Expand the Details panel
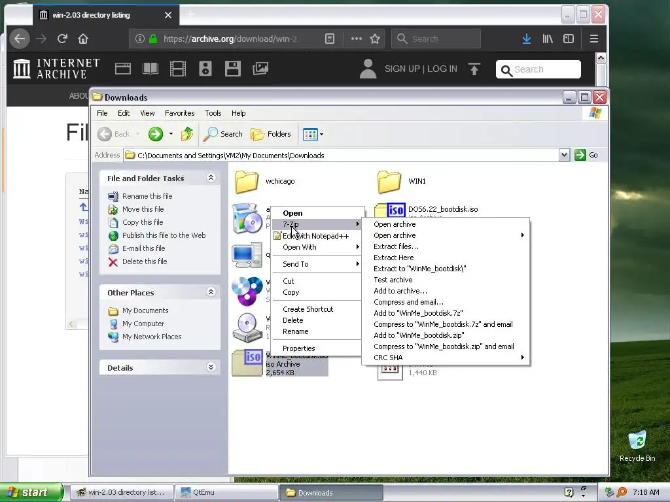670x502 pixels. pos(211,367)
